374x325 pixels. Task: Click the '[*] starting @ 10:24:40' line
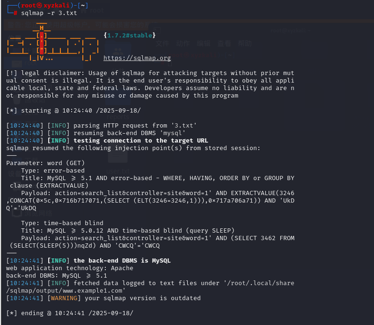tap(73, 110)
